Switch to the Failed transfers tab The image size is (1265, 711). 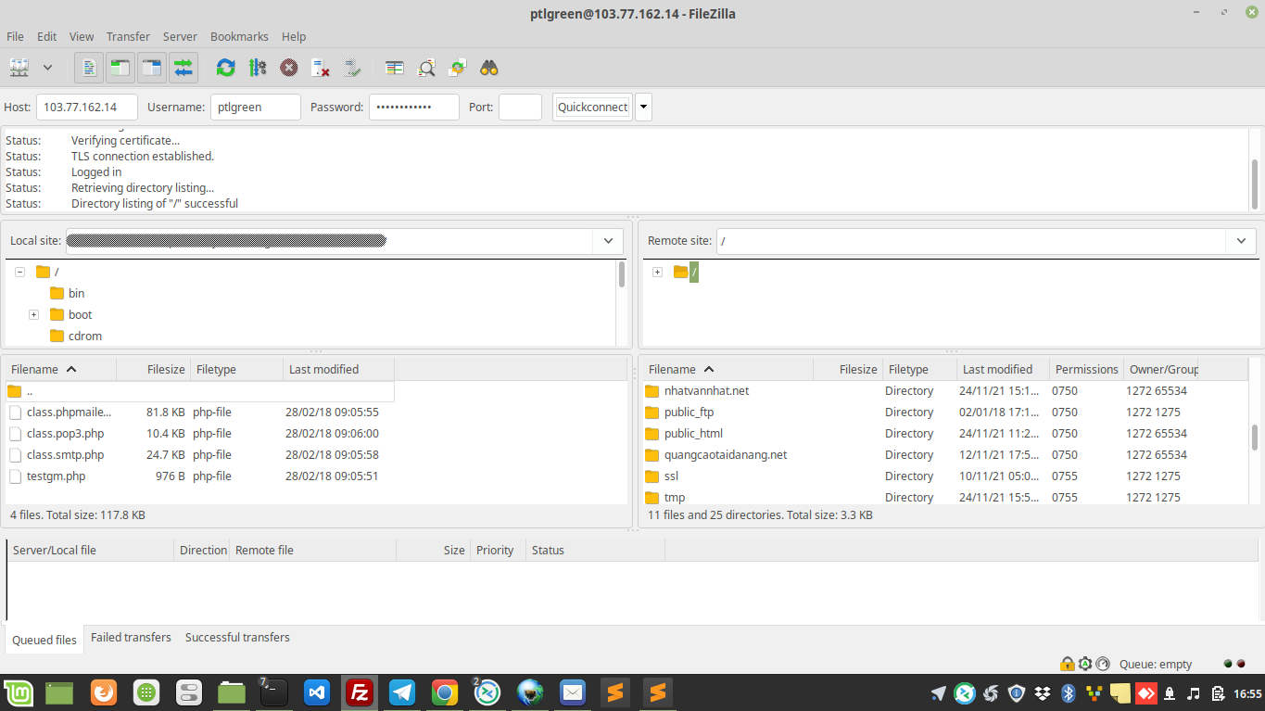tap(131, 638)
